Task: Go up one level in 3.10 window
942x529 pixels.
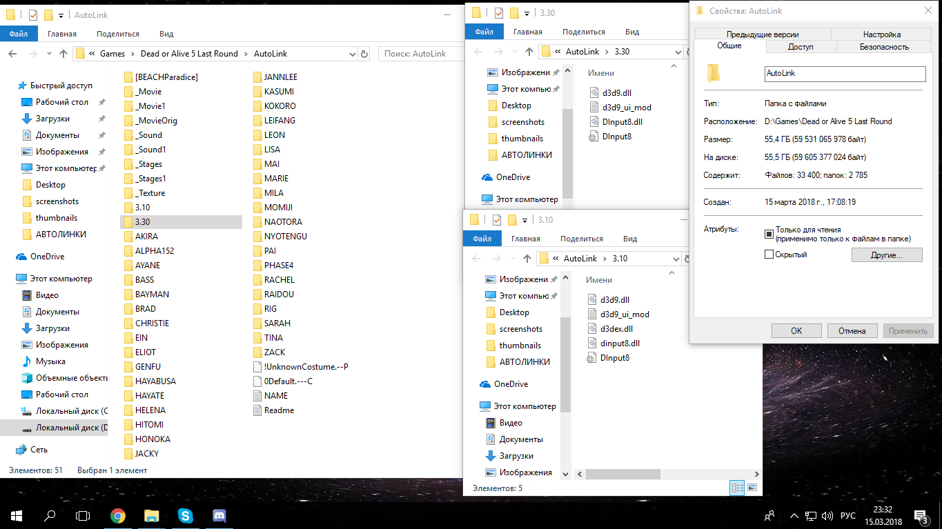Action: pyautogui.click(x=527, y=258)
